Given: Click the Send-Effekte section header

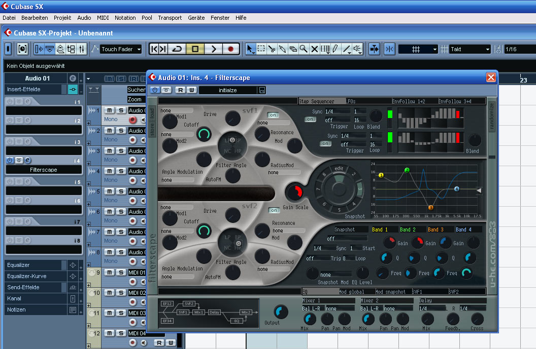Looking at the screenshot, I should click(x=36, y=287).
